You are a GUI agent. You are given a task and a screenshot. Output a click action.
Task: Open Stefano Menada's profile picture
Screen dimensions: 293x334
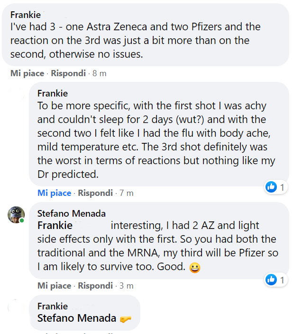16,215
